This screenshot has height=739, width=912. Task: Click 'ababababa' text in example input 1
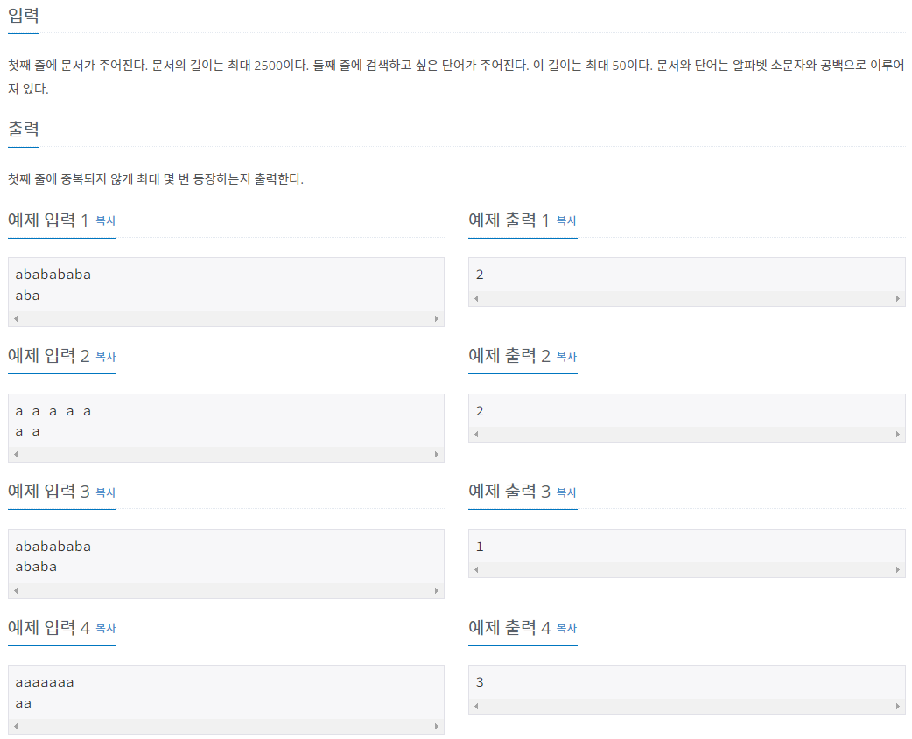pos(53,275)
